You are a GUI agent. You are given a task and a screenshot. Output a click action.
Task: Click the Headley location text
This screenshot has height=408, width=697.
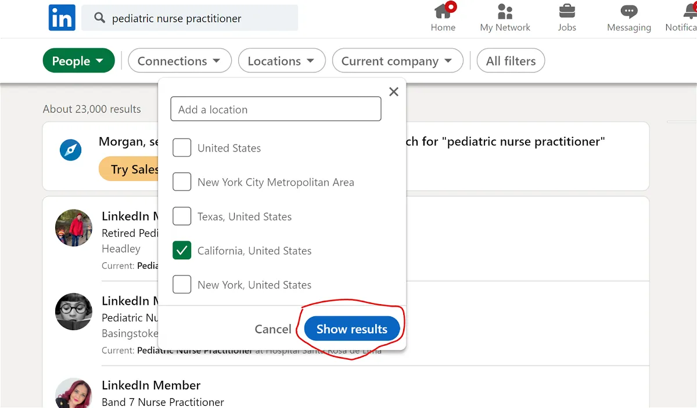tap(121, 248)
